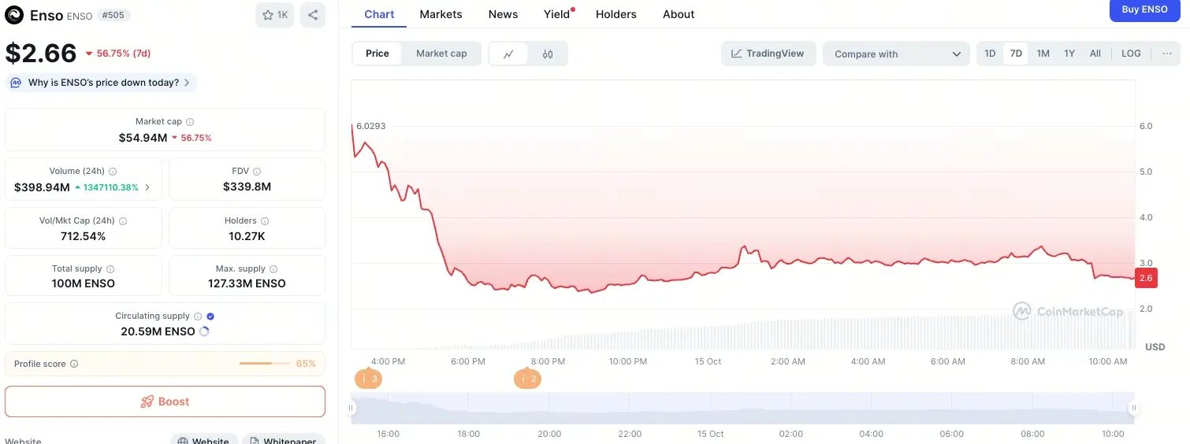
Task: Expand the Volume (24h) details chevron
Action: pyautogui.click(x=147, y=187)
